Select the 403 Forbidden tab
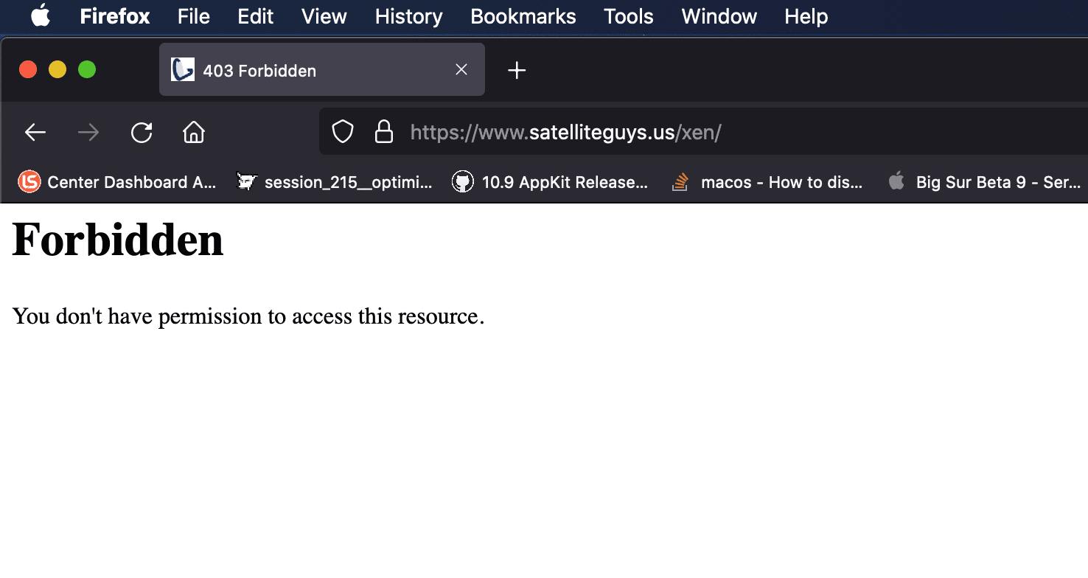This screenshot has height=578, width=1088. point(295,71)
